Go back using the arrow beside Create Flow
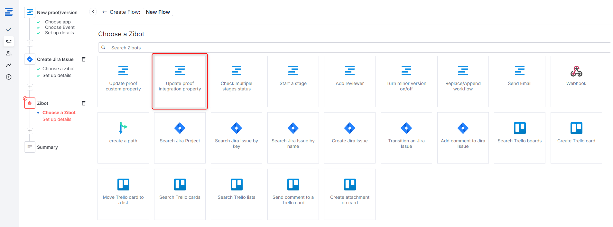Viewport: 613px width, 227px height. [104, 12]
